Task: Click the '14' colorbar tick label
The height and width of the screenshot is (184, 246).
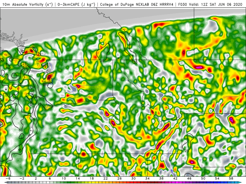Action: point(78,178)
